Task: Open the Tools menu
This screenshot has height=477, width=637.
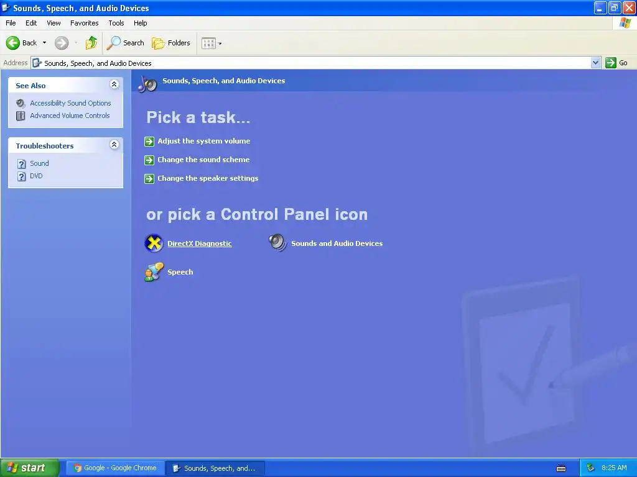Action: click(x=116, y=23)
